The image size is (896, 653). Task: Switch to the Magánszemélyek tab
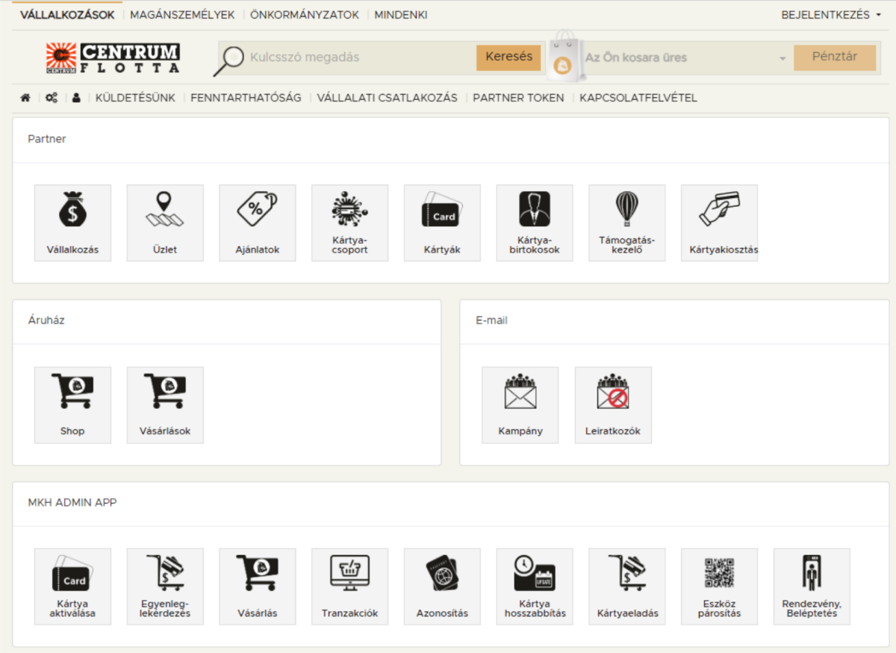point(182,15)
